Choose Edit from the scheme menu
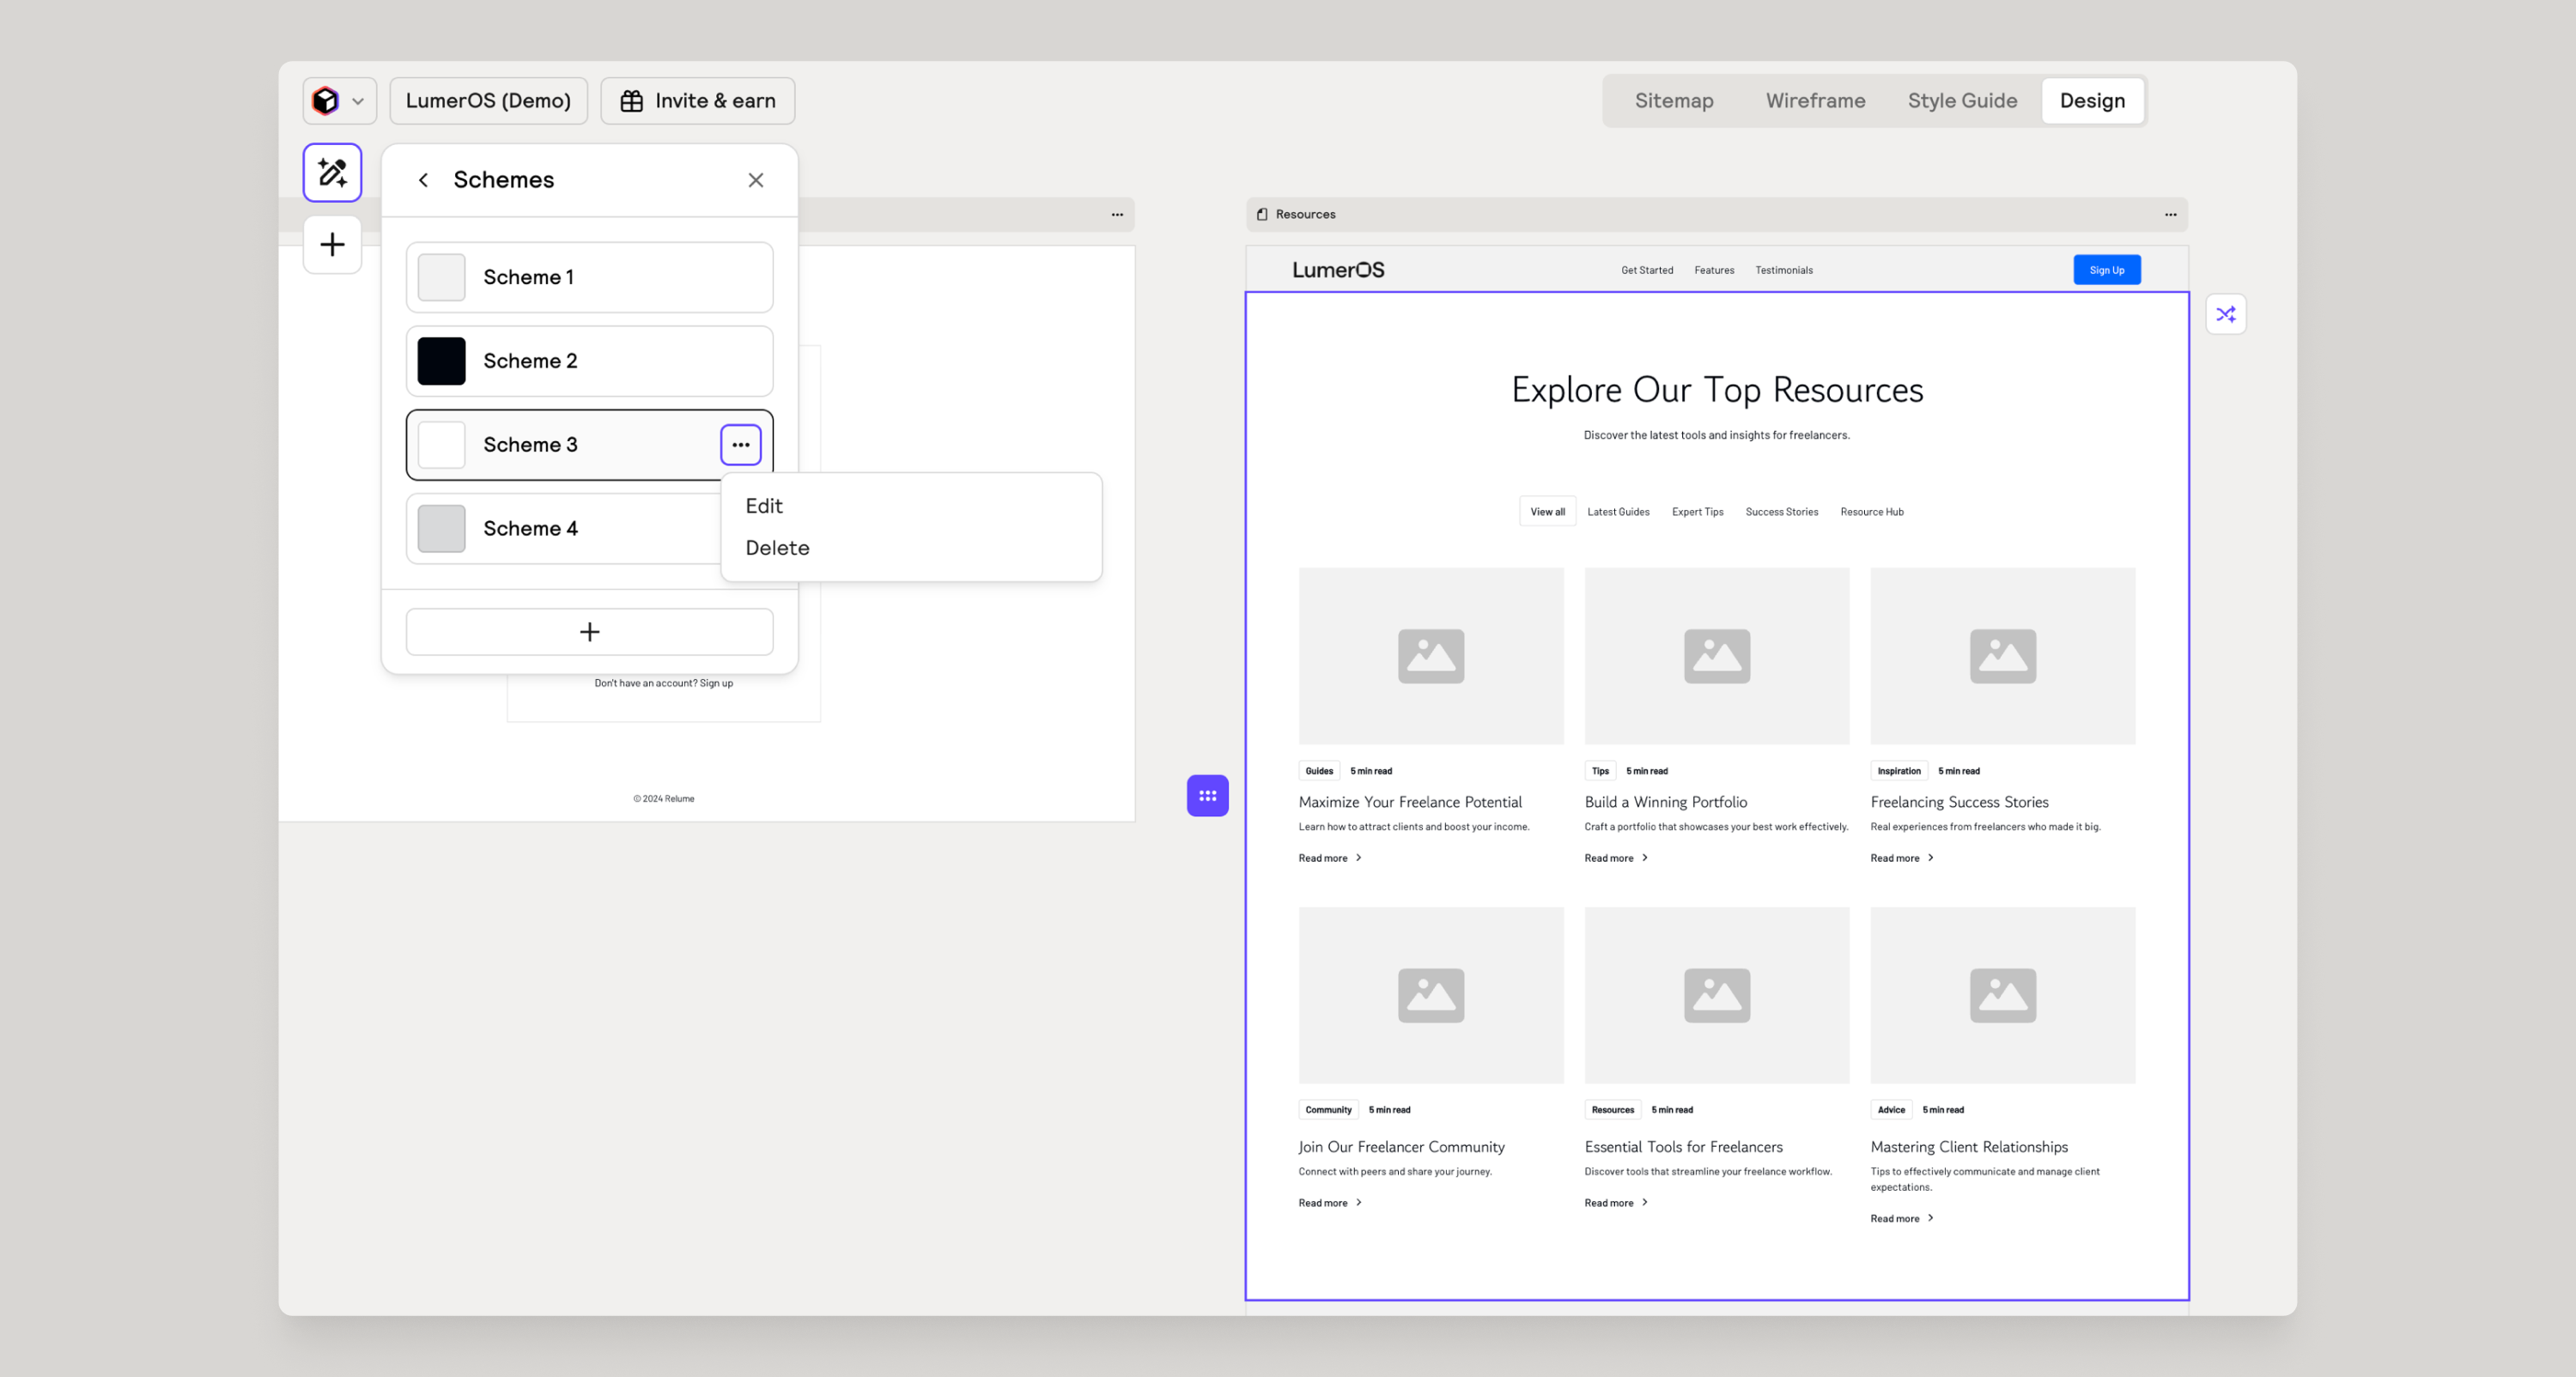 pyautogui.click(x=764, y=506)
